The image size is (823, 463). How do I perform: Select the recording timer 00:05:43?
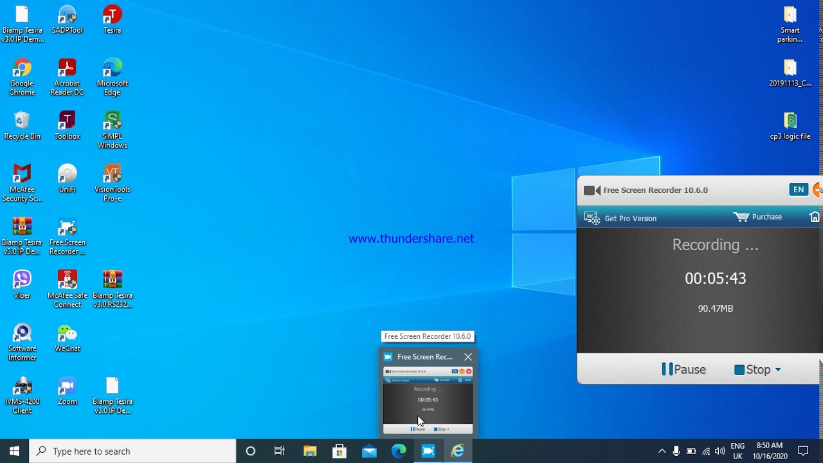coord(715,278)
